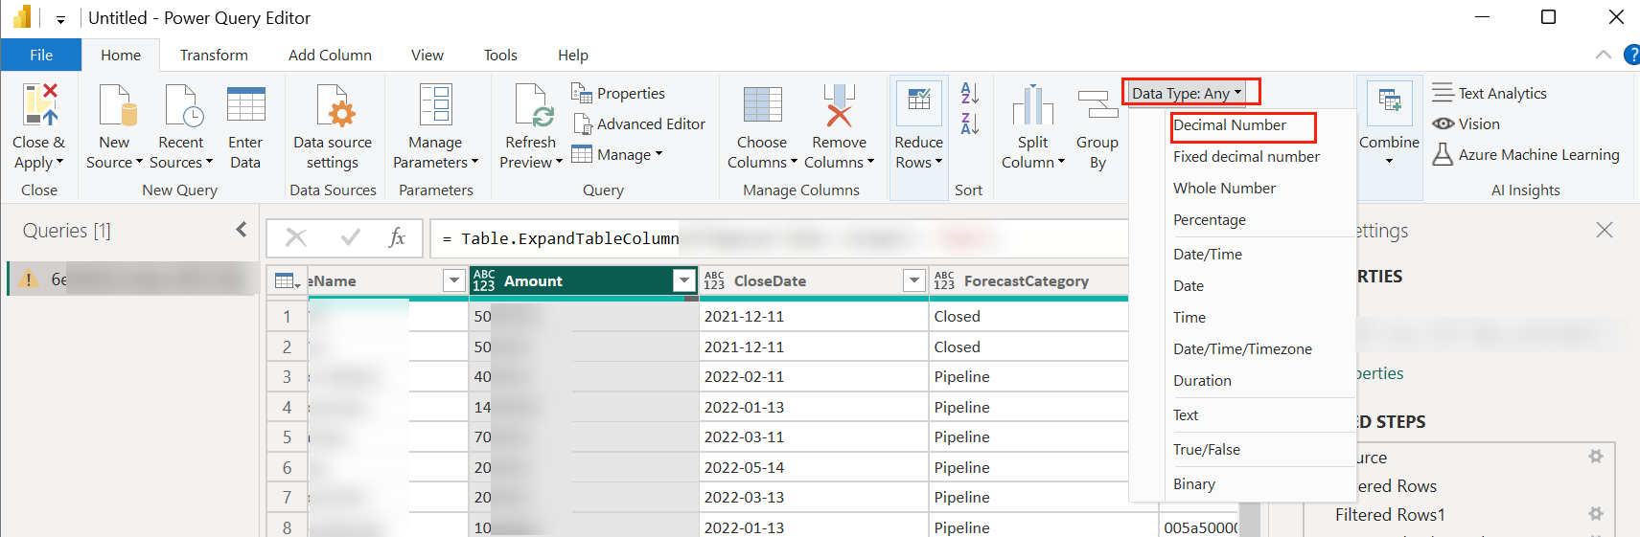1640x537 pixels.
Task: Open the Data Type: Any dropdown
Action: [1188, 93]
